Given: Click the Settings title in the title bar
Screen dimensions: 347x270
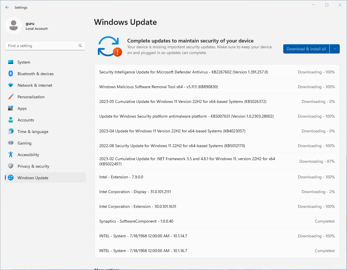Looking at the screenshot, I should tap(21, 8).
